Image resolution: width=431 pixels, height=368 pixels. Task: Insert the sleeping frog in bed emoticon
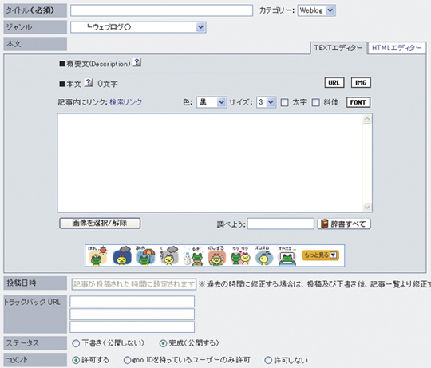click(287, 256)
